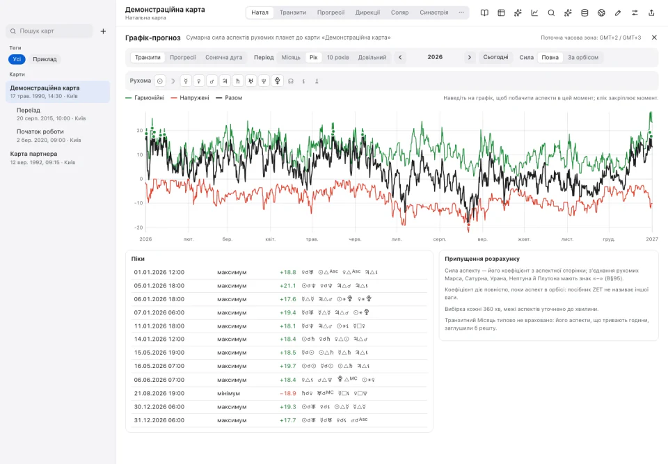Viewport: 668px width, 464px height.
Task: Click the Сьогодні button
Action: click(x=495, y=57)
